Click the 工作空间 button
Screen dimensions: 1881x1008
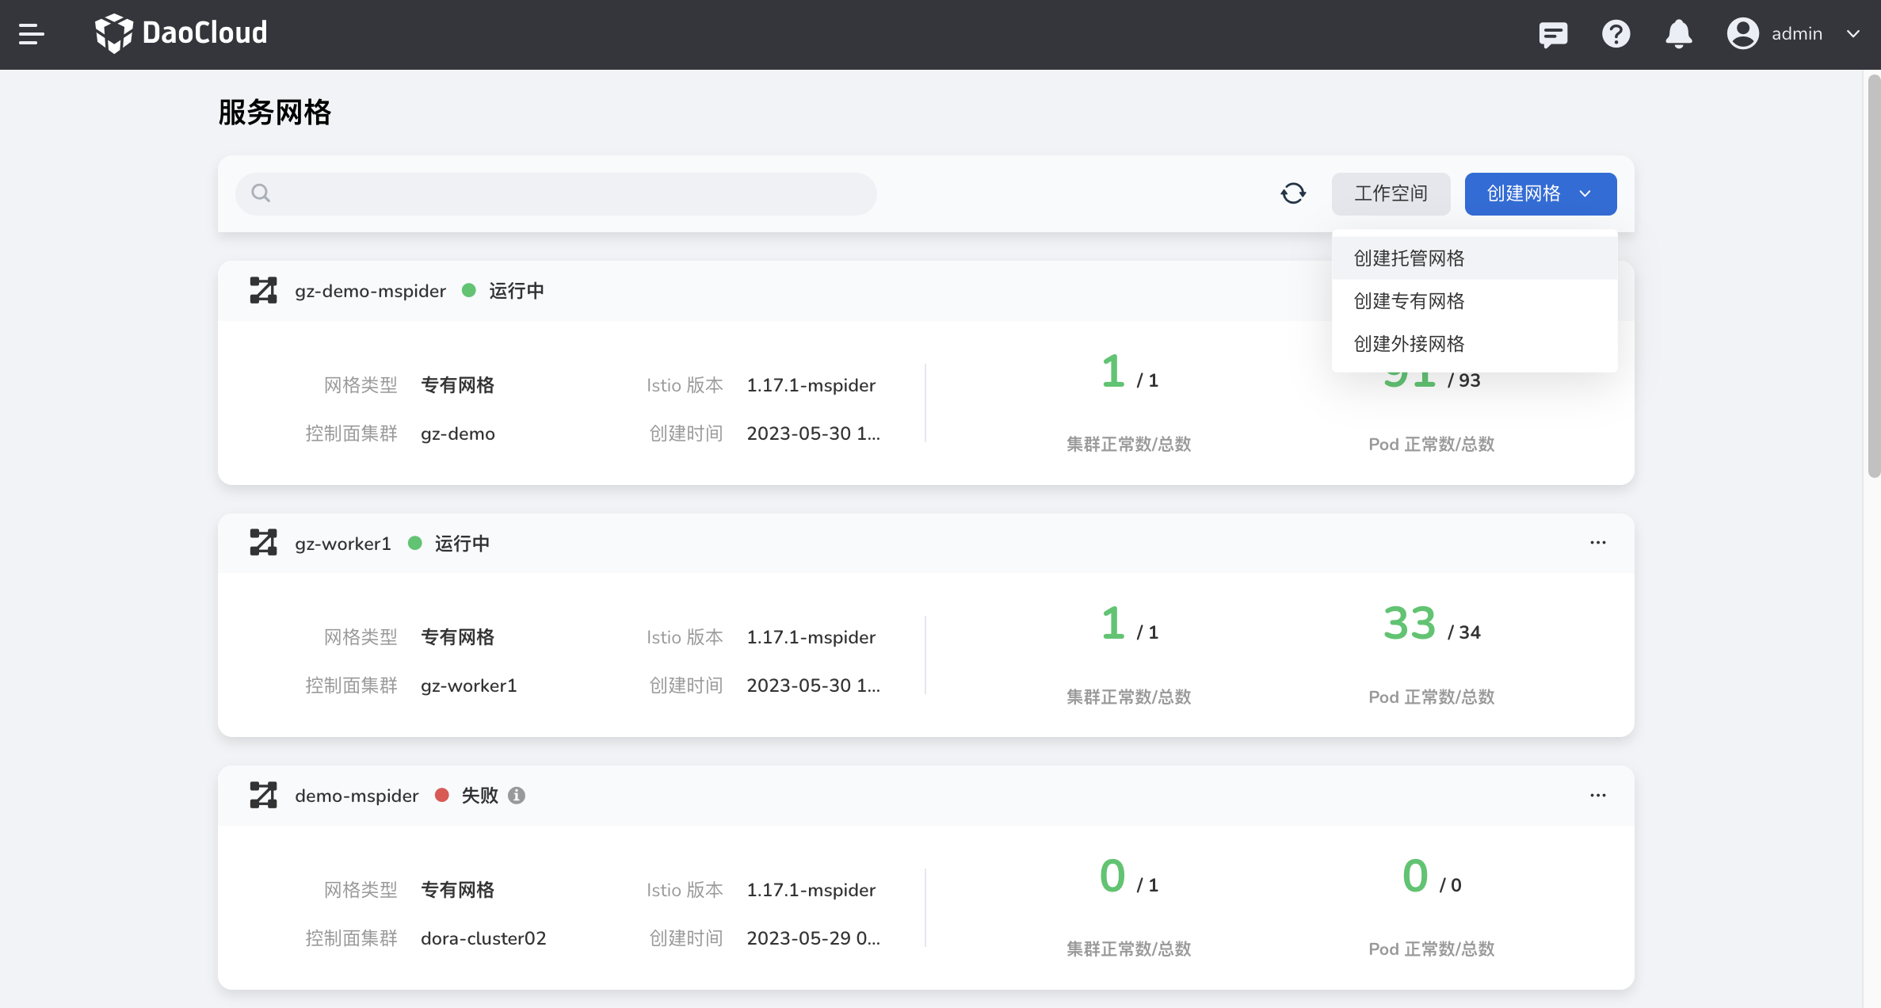tap(1391, 193)
